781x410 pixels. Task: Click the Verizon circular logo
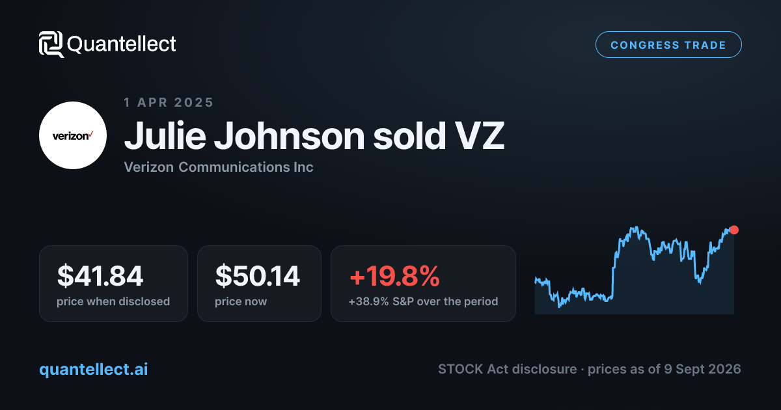73,135
